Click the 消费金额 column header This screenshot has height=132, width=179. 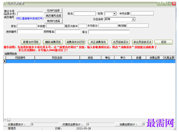[x=154, y=58]
